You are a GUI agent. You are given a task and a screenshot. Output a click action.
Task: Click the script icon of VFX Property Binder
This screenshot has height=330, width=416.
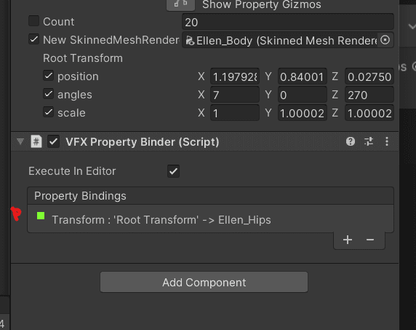[36, 141]
